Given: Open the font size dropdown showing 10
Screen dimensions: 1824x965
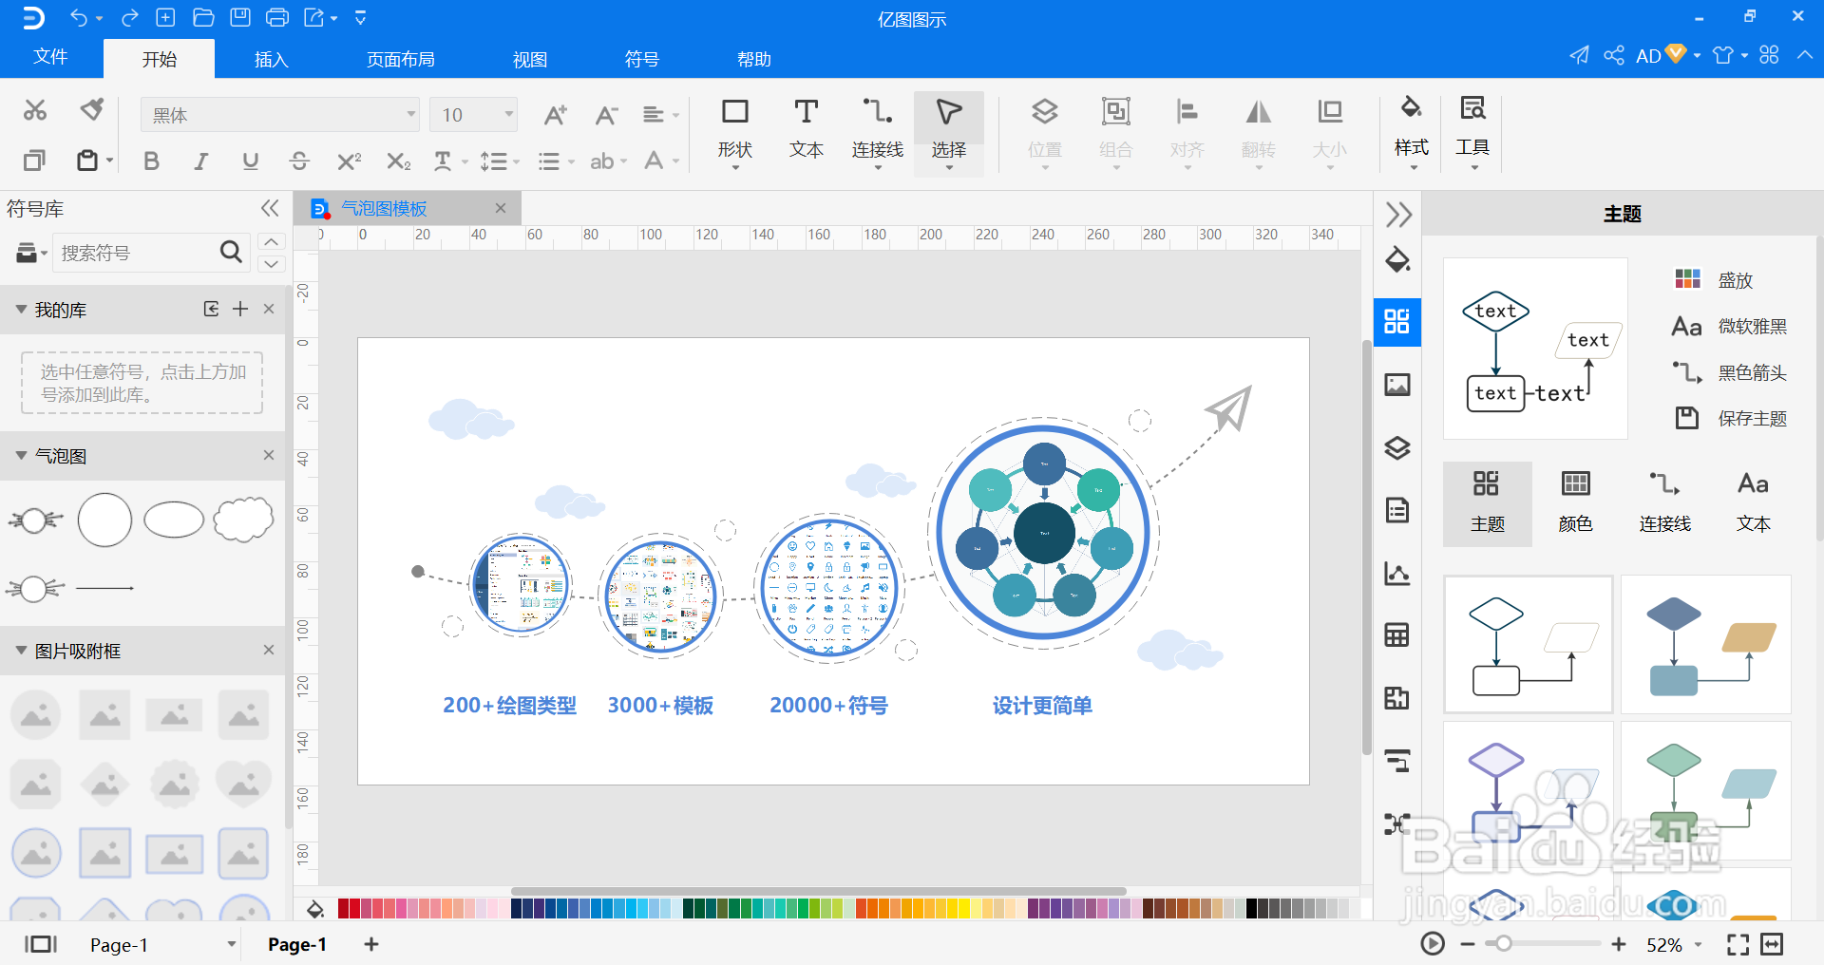Looking at the screenshot, I should [x=473, y=115].
